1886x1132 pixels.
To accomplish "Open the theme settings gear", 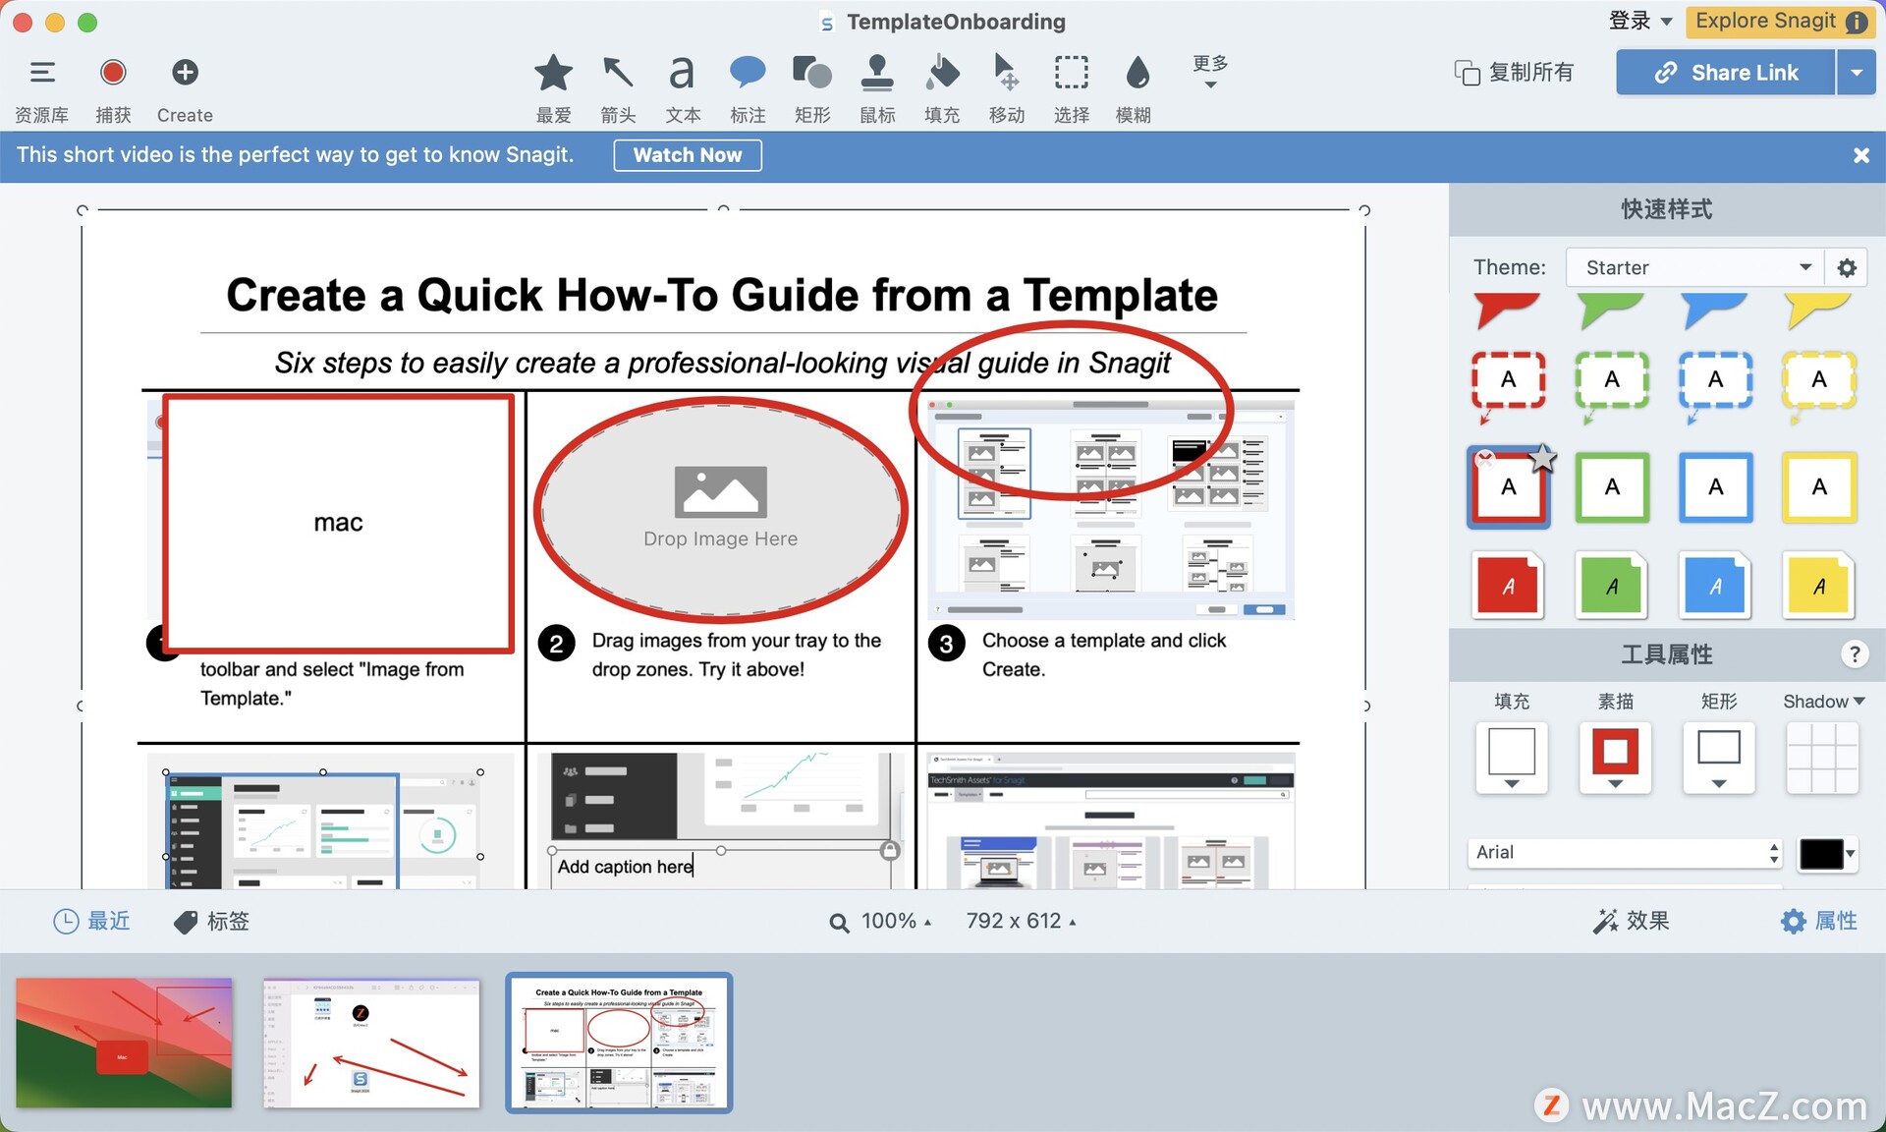I will pos(1847,267).
